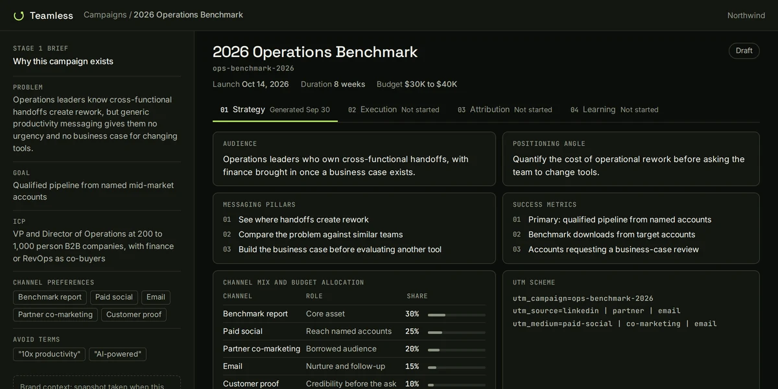
Task: Click the budget value $30K to $40K
Action: click(431, 84)
